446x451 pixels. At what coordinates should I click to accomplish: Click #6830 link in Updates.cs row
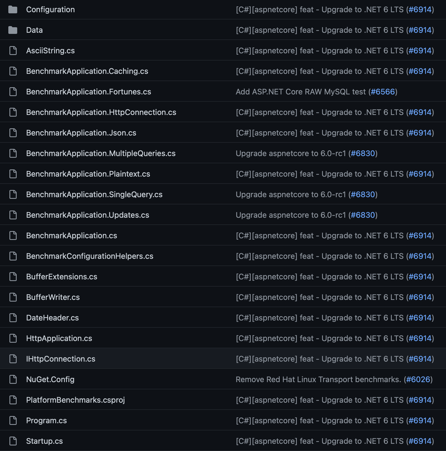tap(363, 215)
